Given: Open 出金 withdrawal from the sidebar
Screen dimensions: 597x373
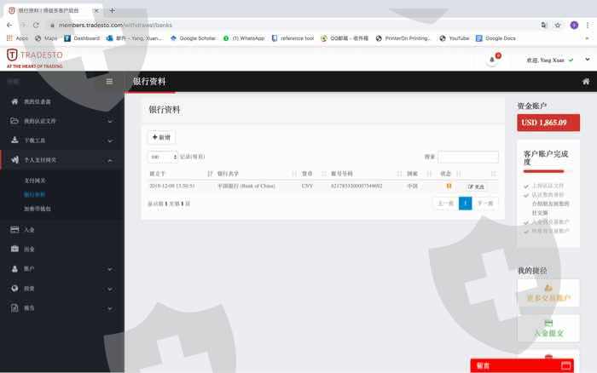Looking at the screenshot, I should (x=29, y=249).
